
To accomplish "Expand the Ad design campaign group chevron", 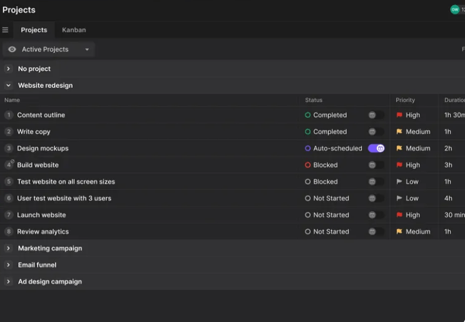I will [8, 281].
